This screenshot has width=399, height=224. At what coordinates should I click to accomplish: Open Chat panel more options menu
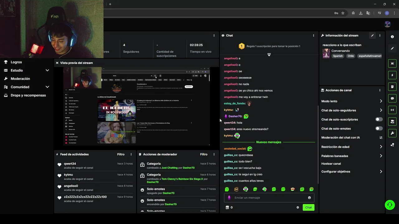(x=313, y=35)
